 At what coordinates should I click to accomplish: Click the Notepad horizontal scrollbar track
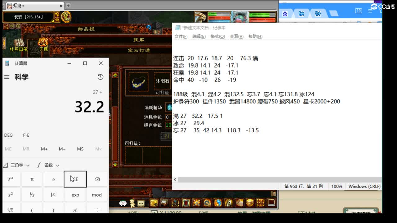pyautogui.click(x=280, y=179)
